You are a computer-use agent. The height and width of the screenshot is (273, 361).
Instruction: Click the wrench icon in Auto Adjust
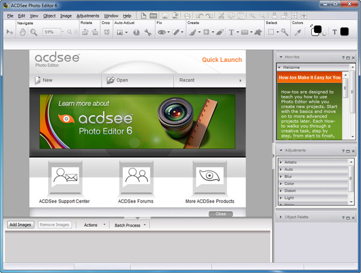click(x=148, y=32)
